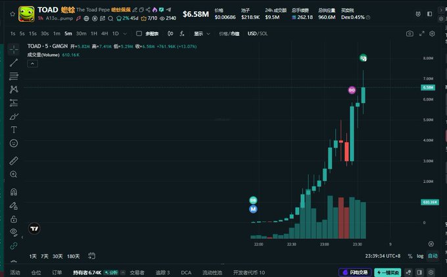Screen dimensions: 447x277
Task: Select the zoom-in magnifier tool
Action: 14,174
